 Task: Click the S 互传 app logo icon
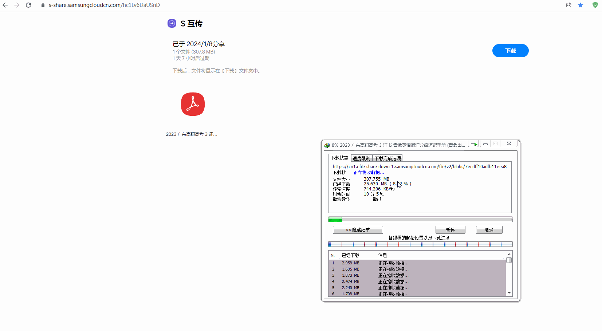click(x=172, y=23)
